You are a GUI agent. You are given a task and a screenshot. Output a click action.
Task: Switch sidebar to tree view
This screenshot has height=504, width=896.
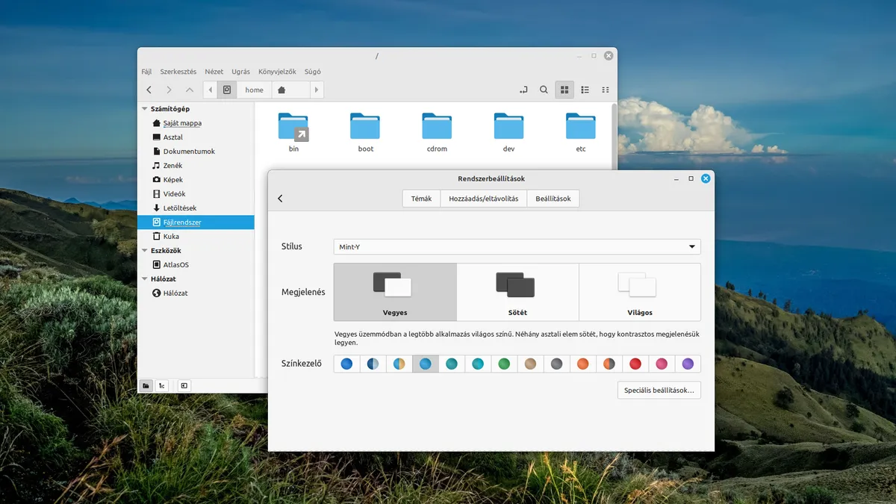click(x=162, y=385)
